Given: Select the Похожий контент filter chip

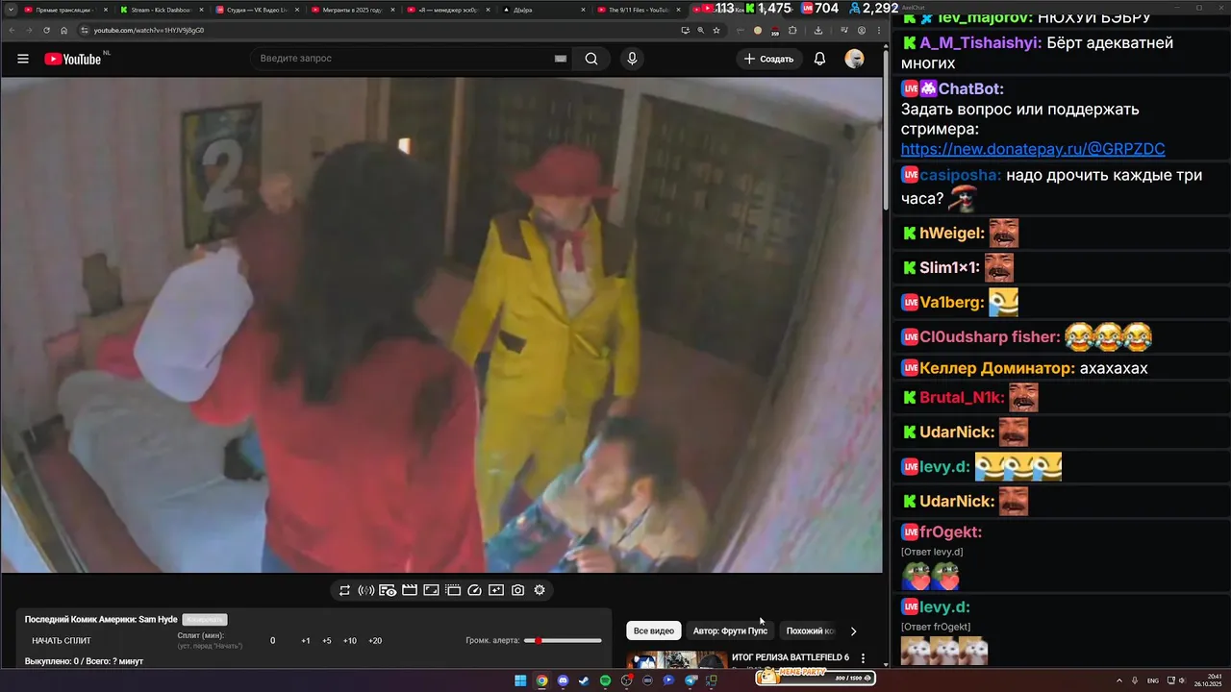Looking at the screenshot, I should tap(810, 631).
